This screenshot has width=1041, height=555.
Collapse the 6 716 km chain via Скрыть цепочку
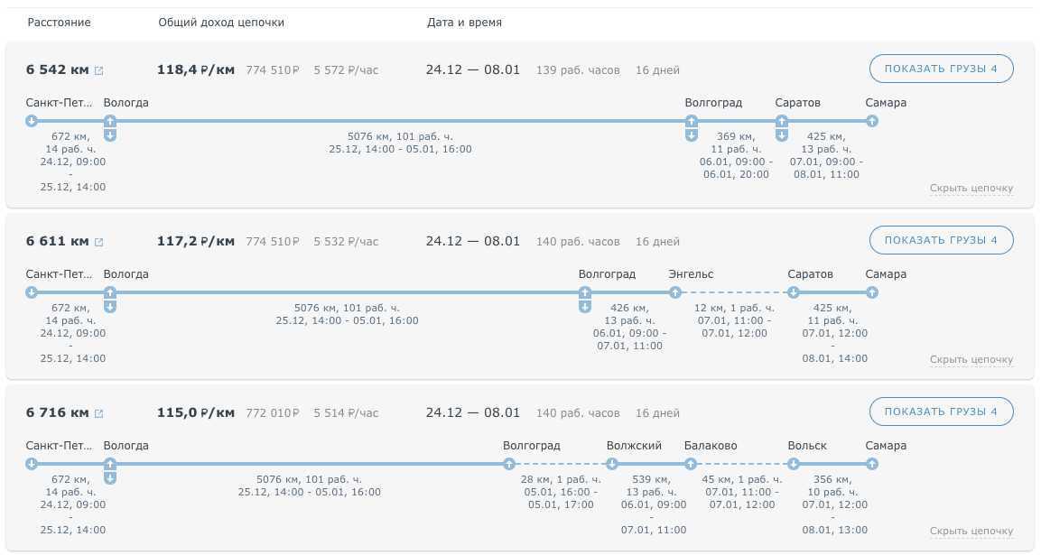click(971, 532)
